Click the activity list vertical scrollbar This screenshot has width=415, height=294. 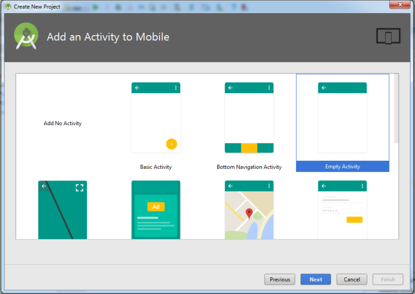pos(396,108)
